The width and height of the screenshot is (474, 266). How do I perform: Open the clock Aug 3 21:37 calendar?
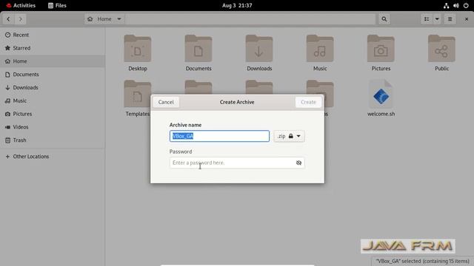tap(237, 5)
